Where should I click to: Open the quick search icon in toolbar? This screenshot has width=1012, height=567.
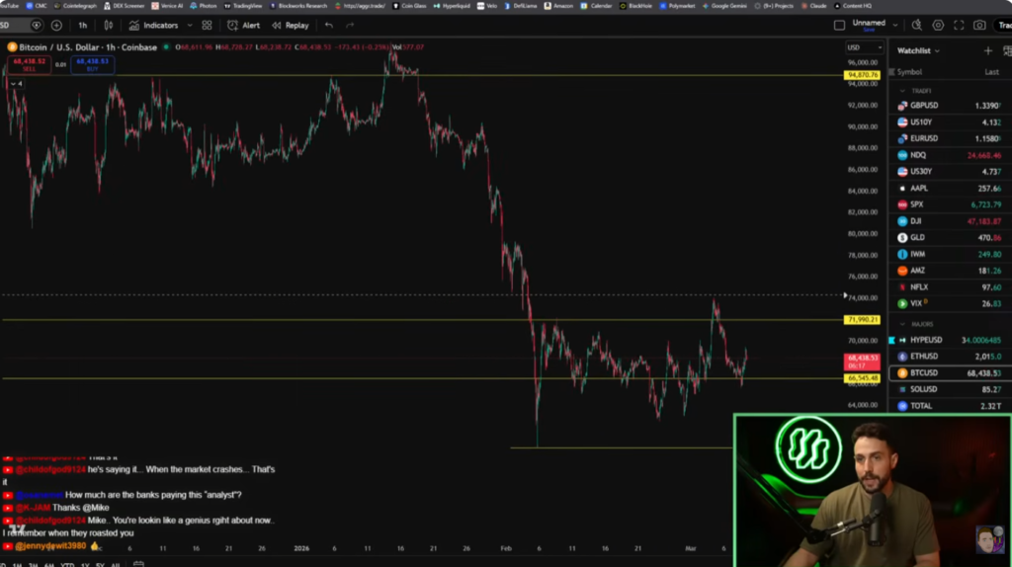click(916, 25)
